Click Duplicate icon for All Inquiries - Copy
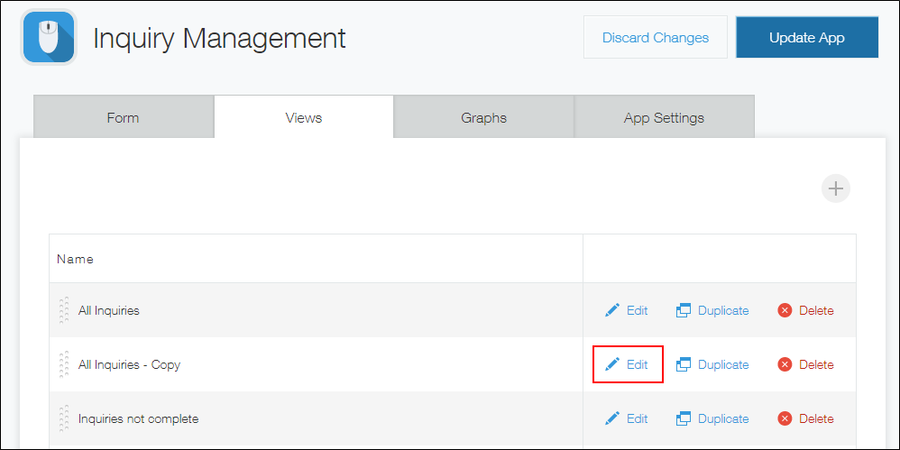 (684, 364)
